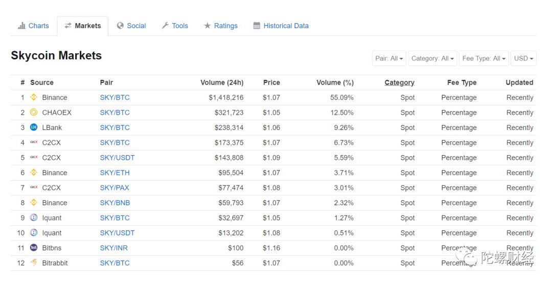Open SKY/PAX pair link for C2CX
The height and width of the screenshot is (282, 552).
(114, 188)
